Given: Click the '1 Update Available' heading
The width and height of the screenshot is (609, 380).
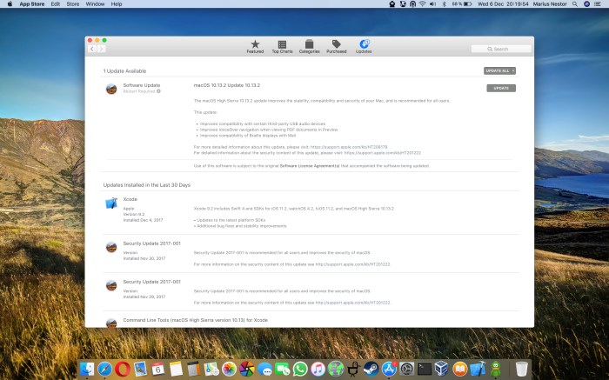Looking at the screenshot, I should click(x=124, y=71).
